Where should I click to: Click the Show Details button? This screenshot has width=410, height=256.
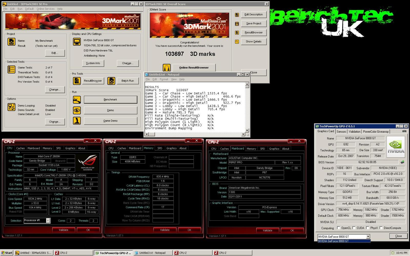pos(254,41)
